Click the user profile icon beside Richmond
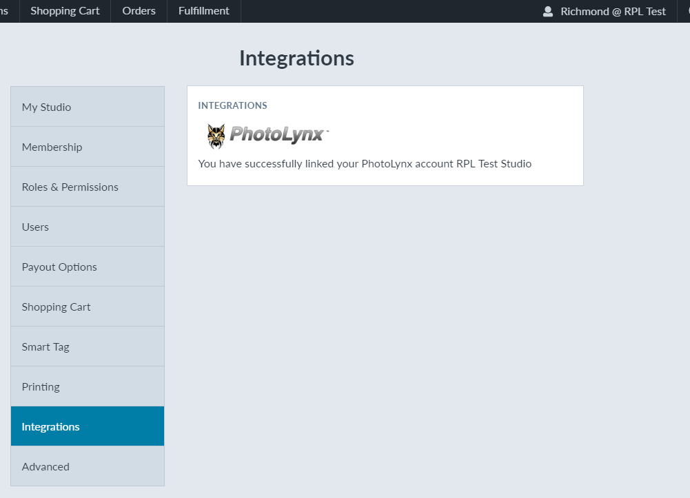 pos(548,12)
